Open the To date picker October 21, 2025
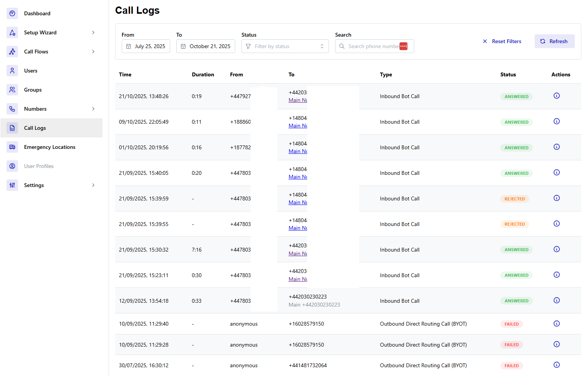 pyautogui.click(x=206, y=46)
